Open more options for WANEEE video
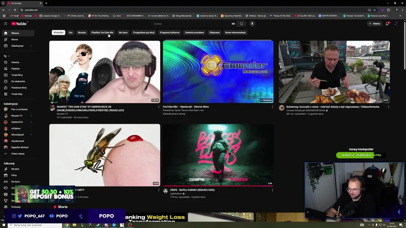The width and height of the screenshot is (406, 228). pyautogui.click(x=159, y=107)
